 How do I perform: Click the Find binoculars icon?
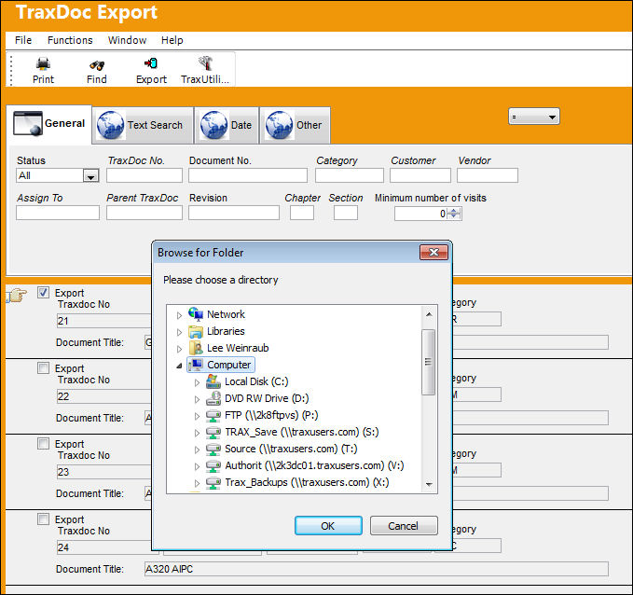(97, 64)
